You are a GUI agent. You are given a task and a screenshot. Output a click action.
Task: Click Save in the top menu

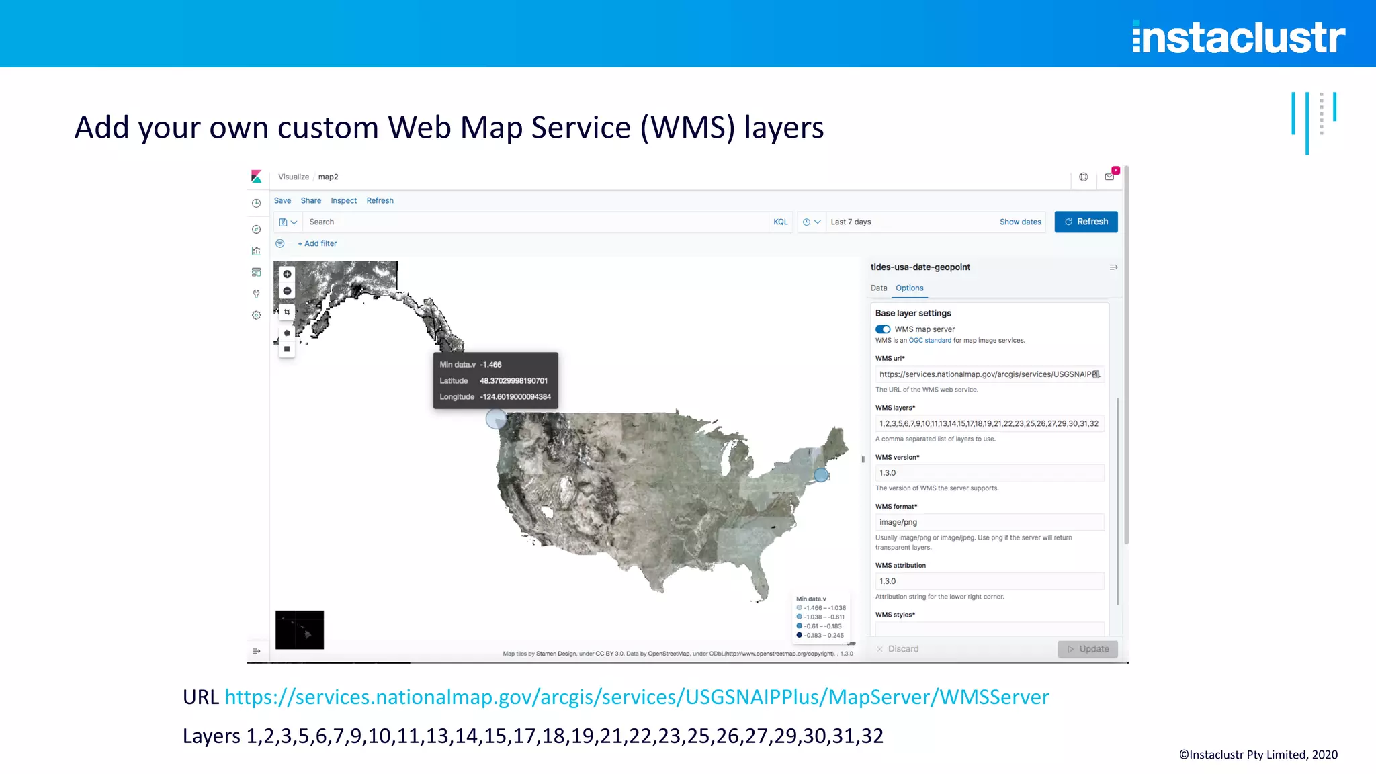[x=282, y=200]
